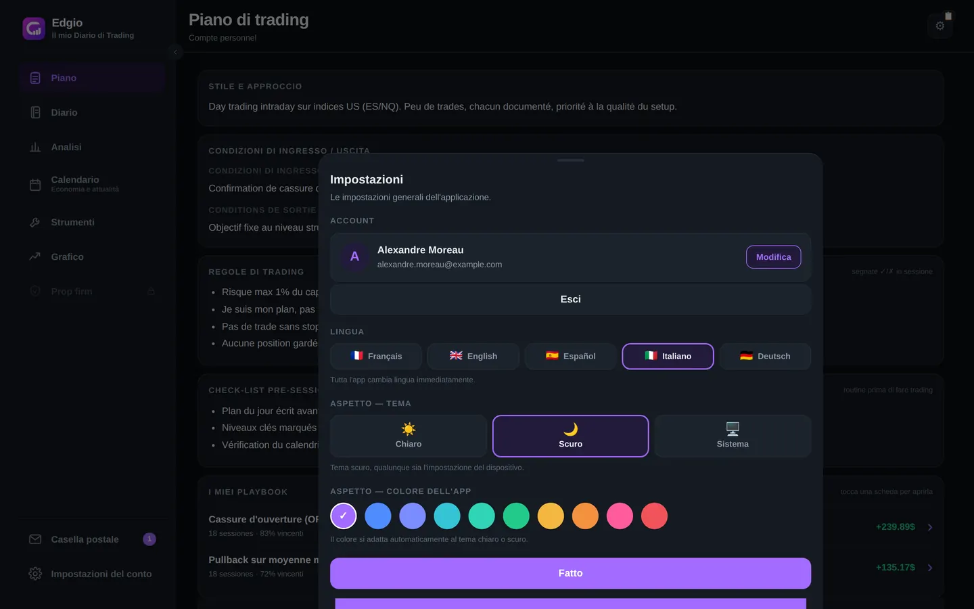Pick the pink app color swatch

tap(620, 516)
